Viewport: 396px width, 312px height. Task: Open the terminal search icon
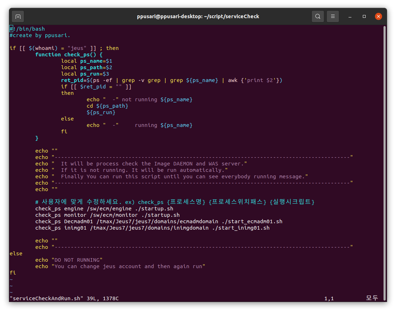point(318,16)
